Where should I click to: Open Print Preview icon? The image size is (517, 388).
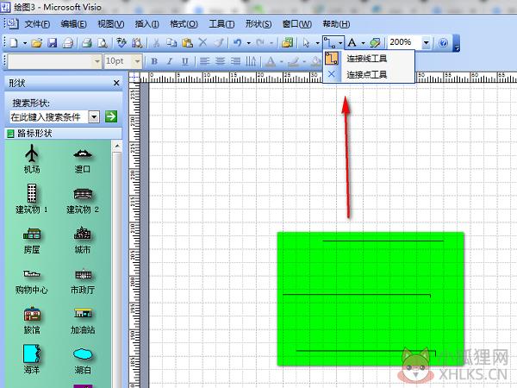pyautogui.click(x=103, y=43)
